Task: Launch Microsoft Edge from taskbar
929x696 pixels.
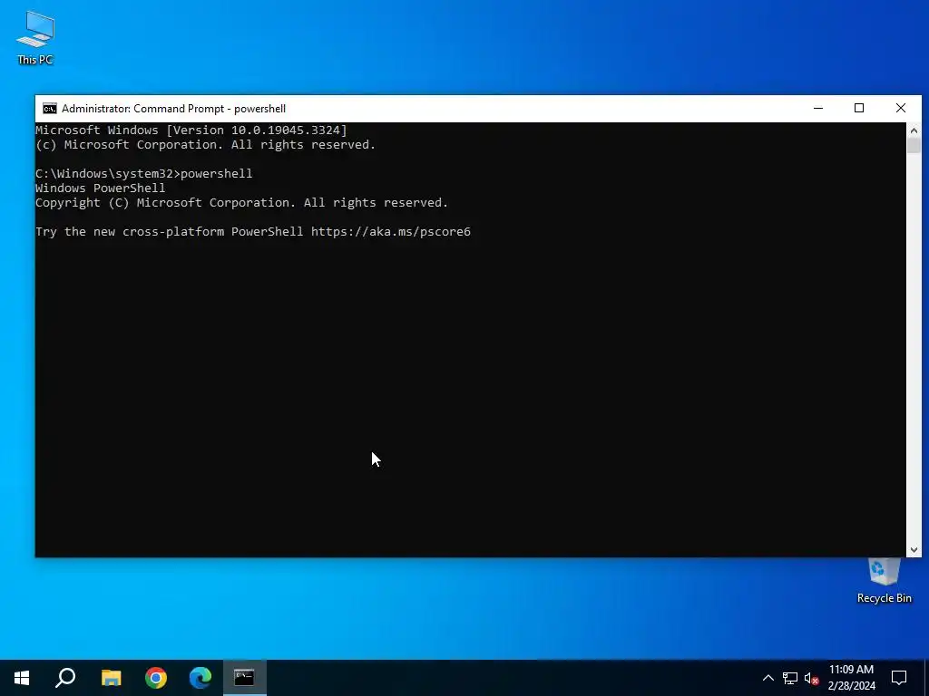Action: (200, 678)
